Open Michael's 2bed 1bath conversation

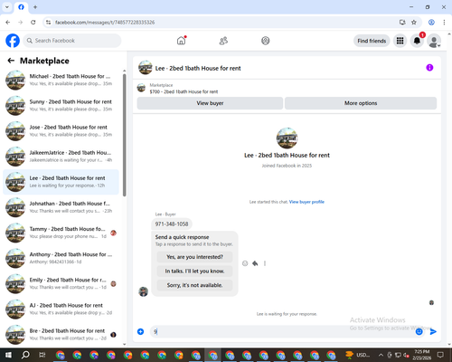(61, 80)
